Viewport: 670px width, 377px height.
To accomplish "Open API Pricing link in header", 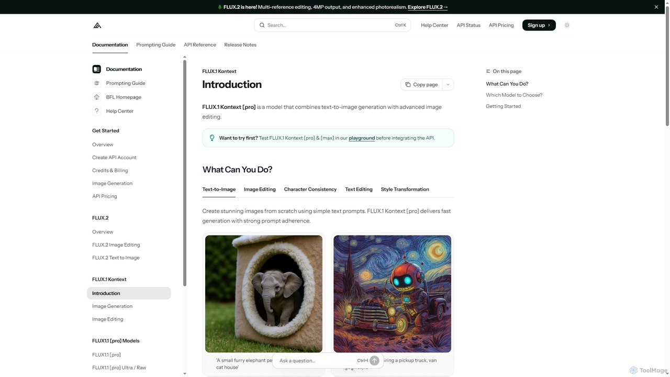I will pos(501,25).
